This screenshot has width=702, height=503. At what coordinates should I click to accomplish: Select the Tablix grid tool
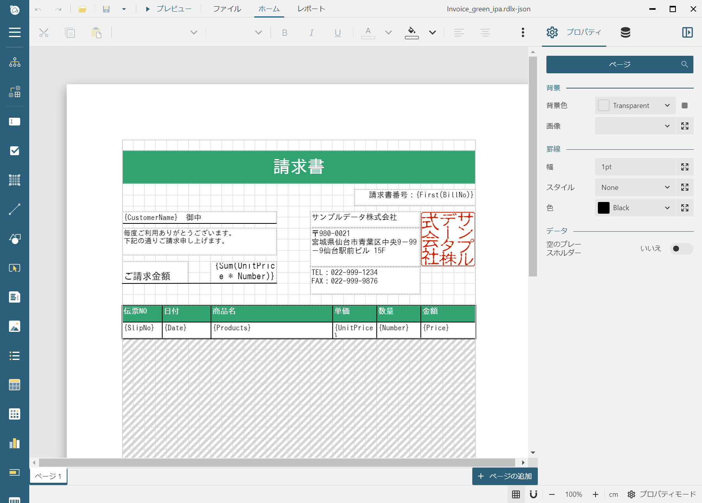click(x=14, y=414)
